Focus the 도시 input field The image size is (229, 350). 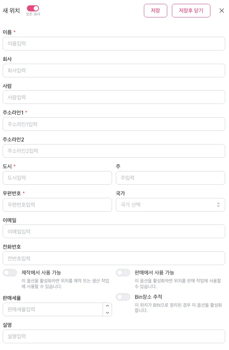57,178
